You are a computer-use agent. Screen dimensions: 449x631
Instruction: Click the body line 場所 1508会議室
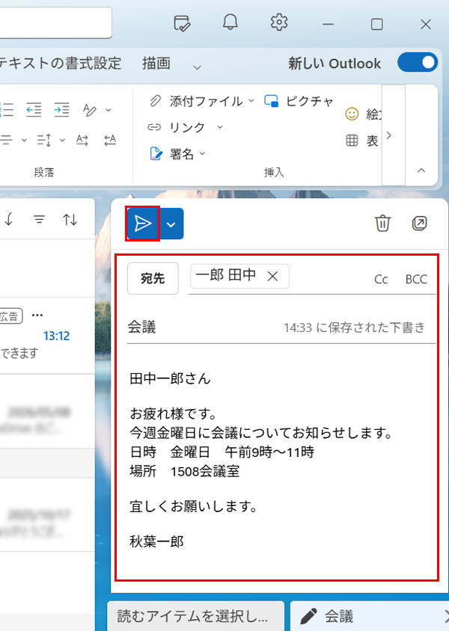tap(184, 471)
